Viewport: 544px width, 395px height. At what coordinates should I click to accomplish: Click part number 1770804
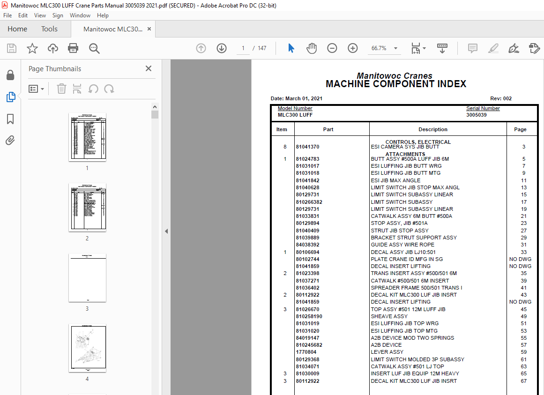point(306,352)
